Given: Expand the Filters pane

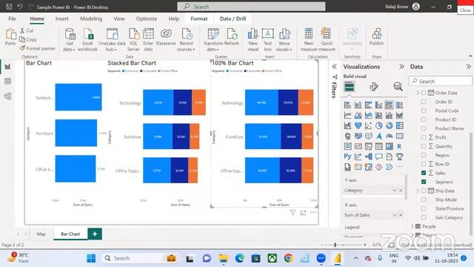Looking at the screenshot, I should point(334,67).
